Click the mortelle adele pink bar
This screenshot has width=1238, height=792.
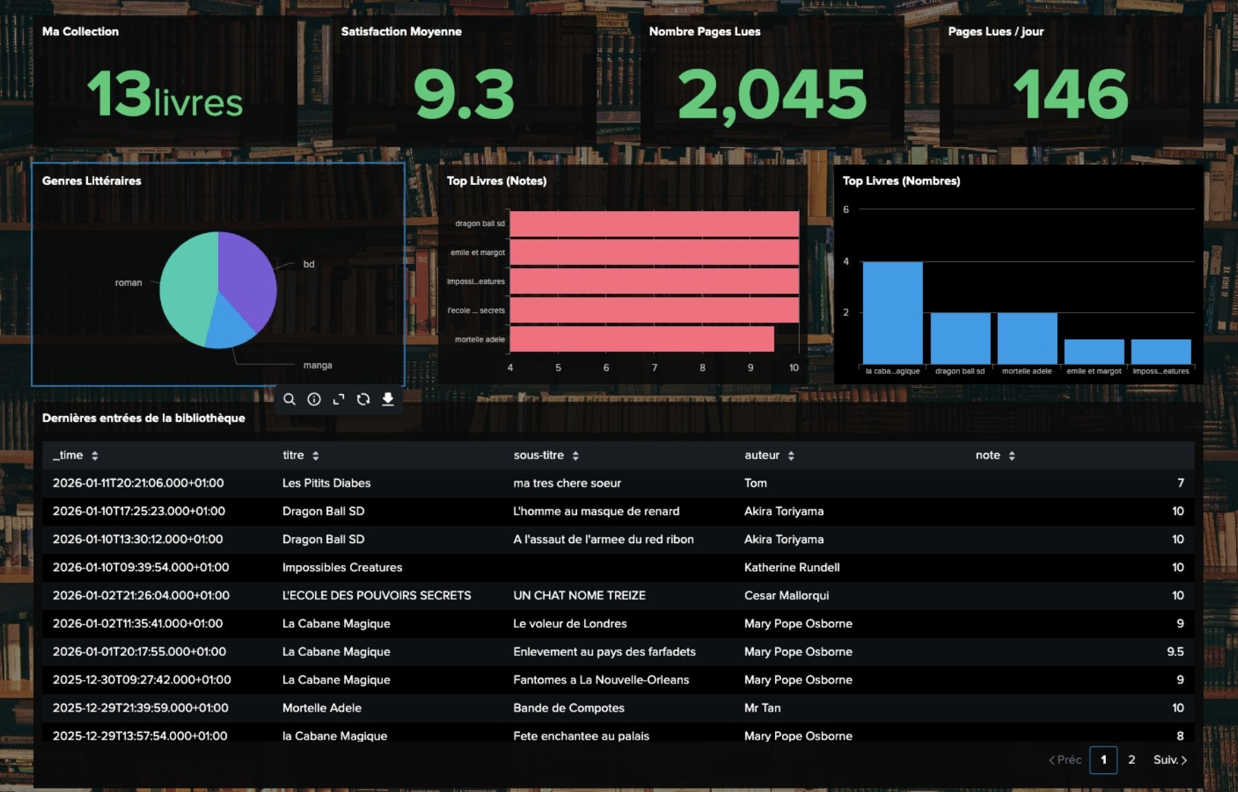(x=641, y=339)
